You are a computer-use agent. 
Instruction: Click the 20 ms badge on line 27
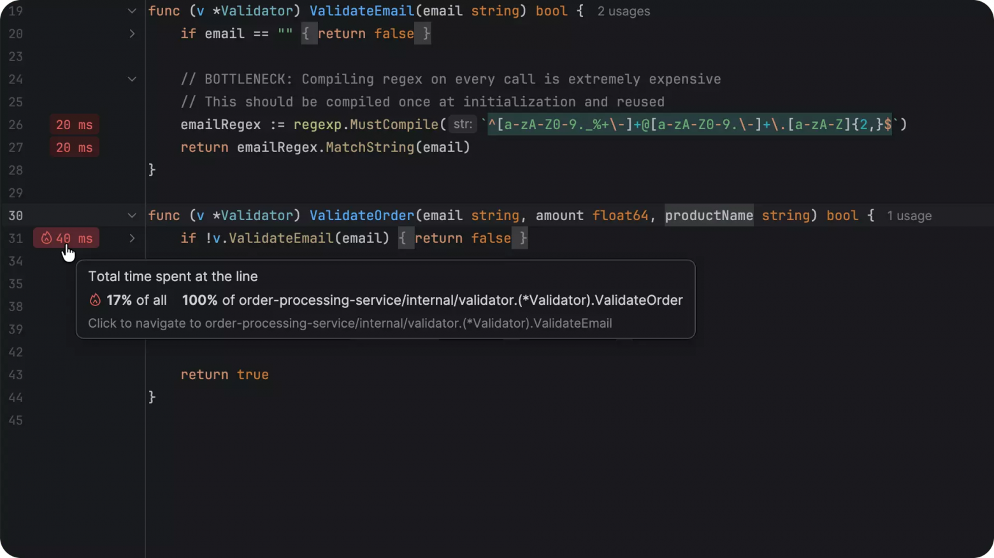75,148
